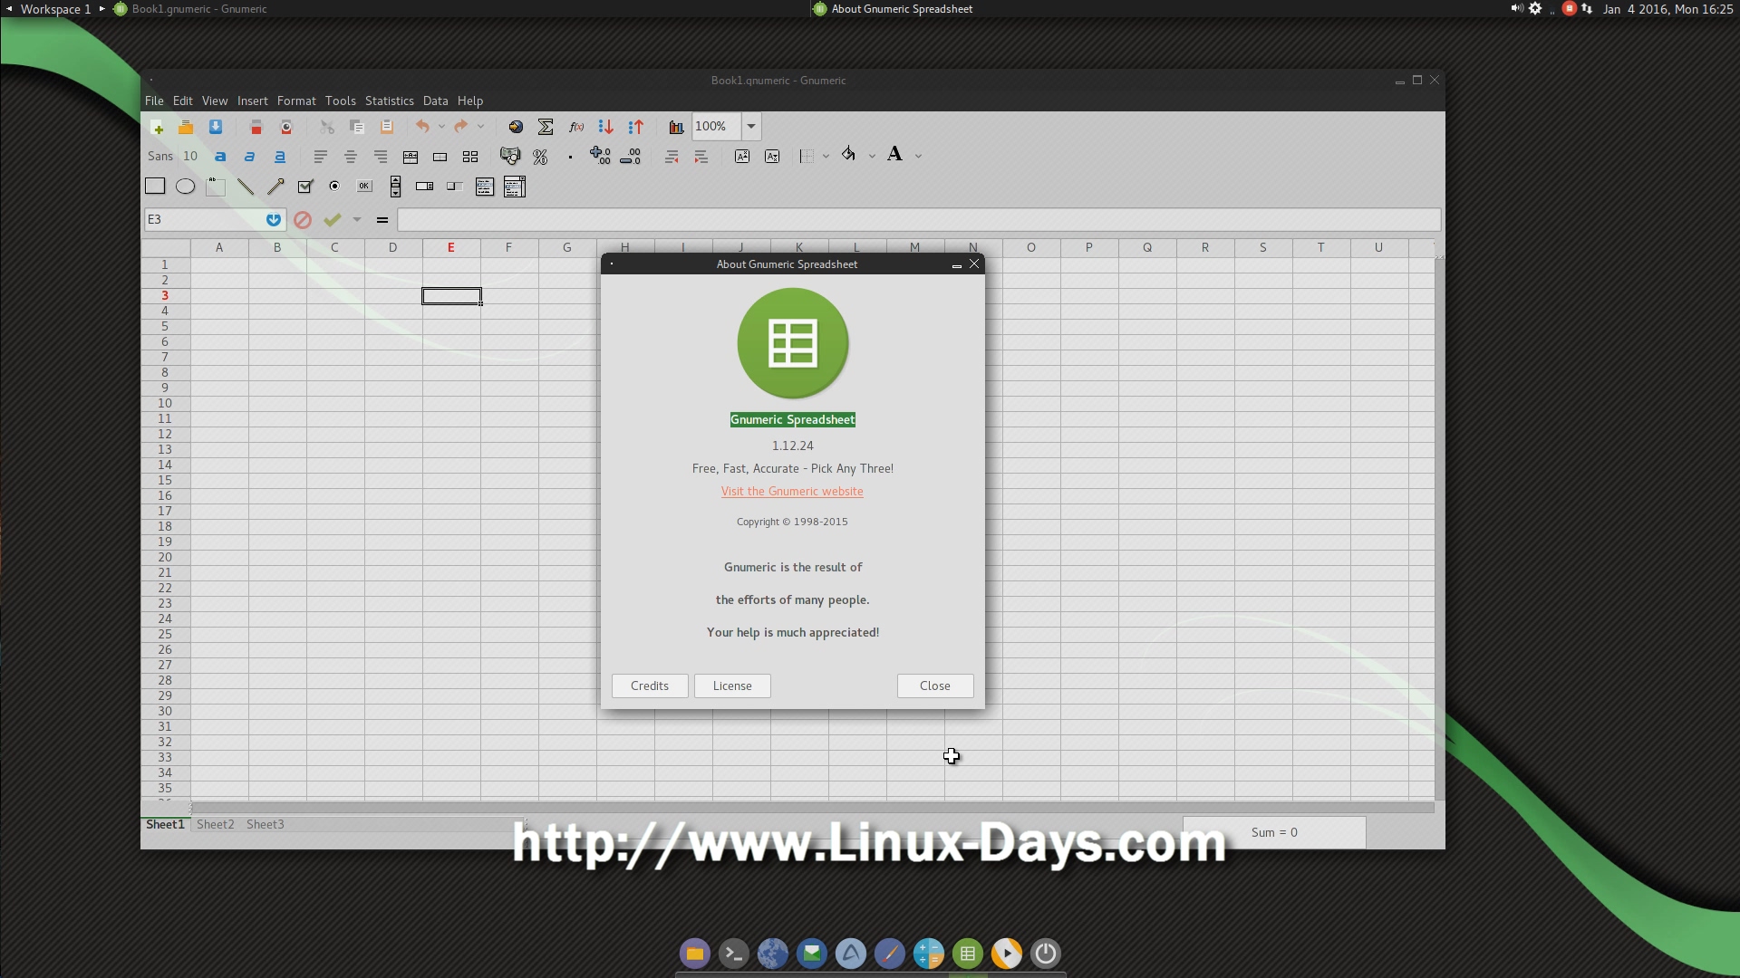This screenshot has height=978, width=1740.
Task: Toggle Underline formatting
Action: coord(280,157)
